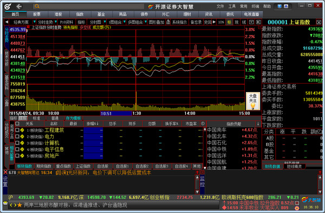Open the 分时图 dropdown arrow
This screenshot has width=325, height=213.
(x=105, y=22)
